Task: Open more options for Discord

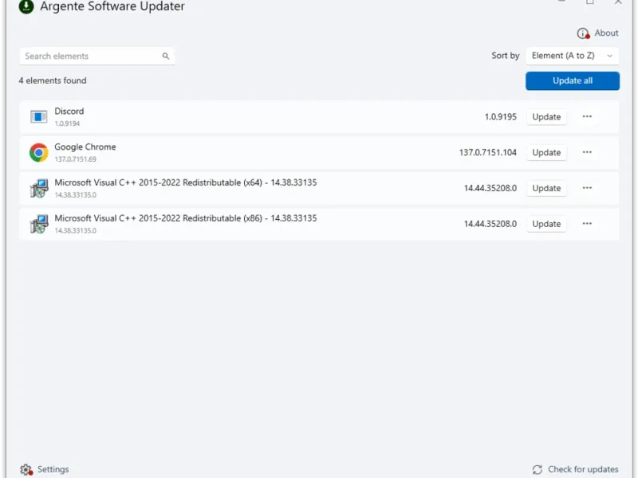Action: [x=587, y=116]
